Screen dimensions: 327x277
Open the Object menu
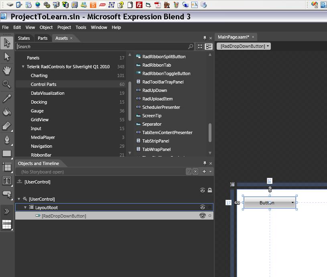(x=46, y=27)
